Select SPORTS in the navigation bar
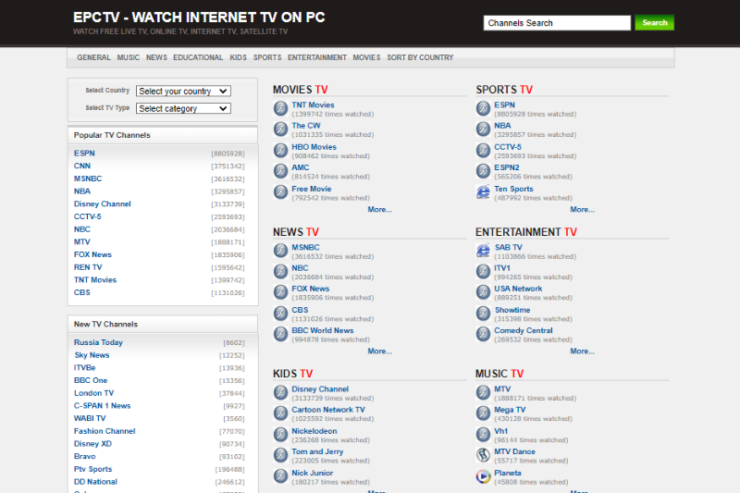 tap(267, 57)
